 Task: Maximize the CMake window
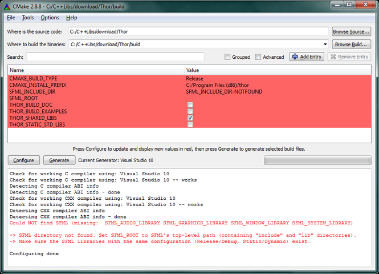(x=349, y=5)
